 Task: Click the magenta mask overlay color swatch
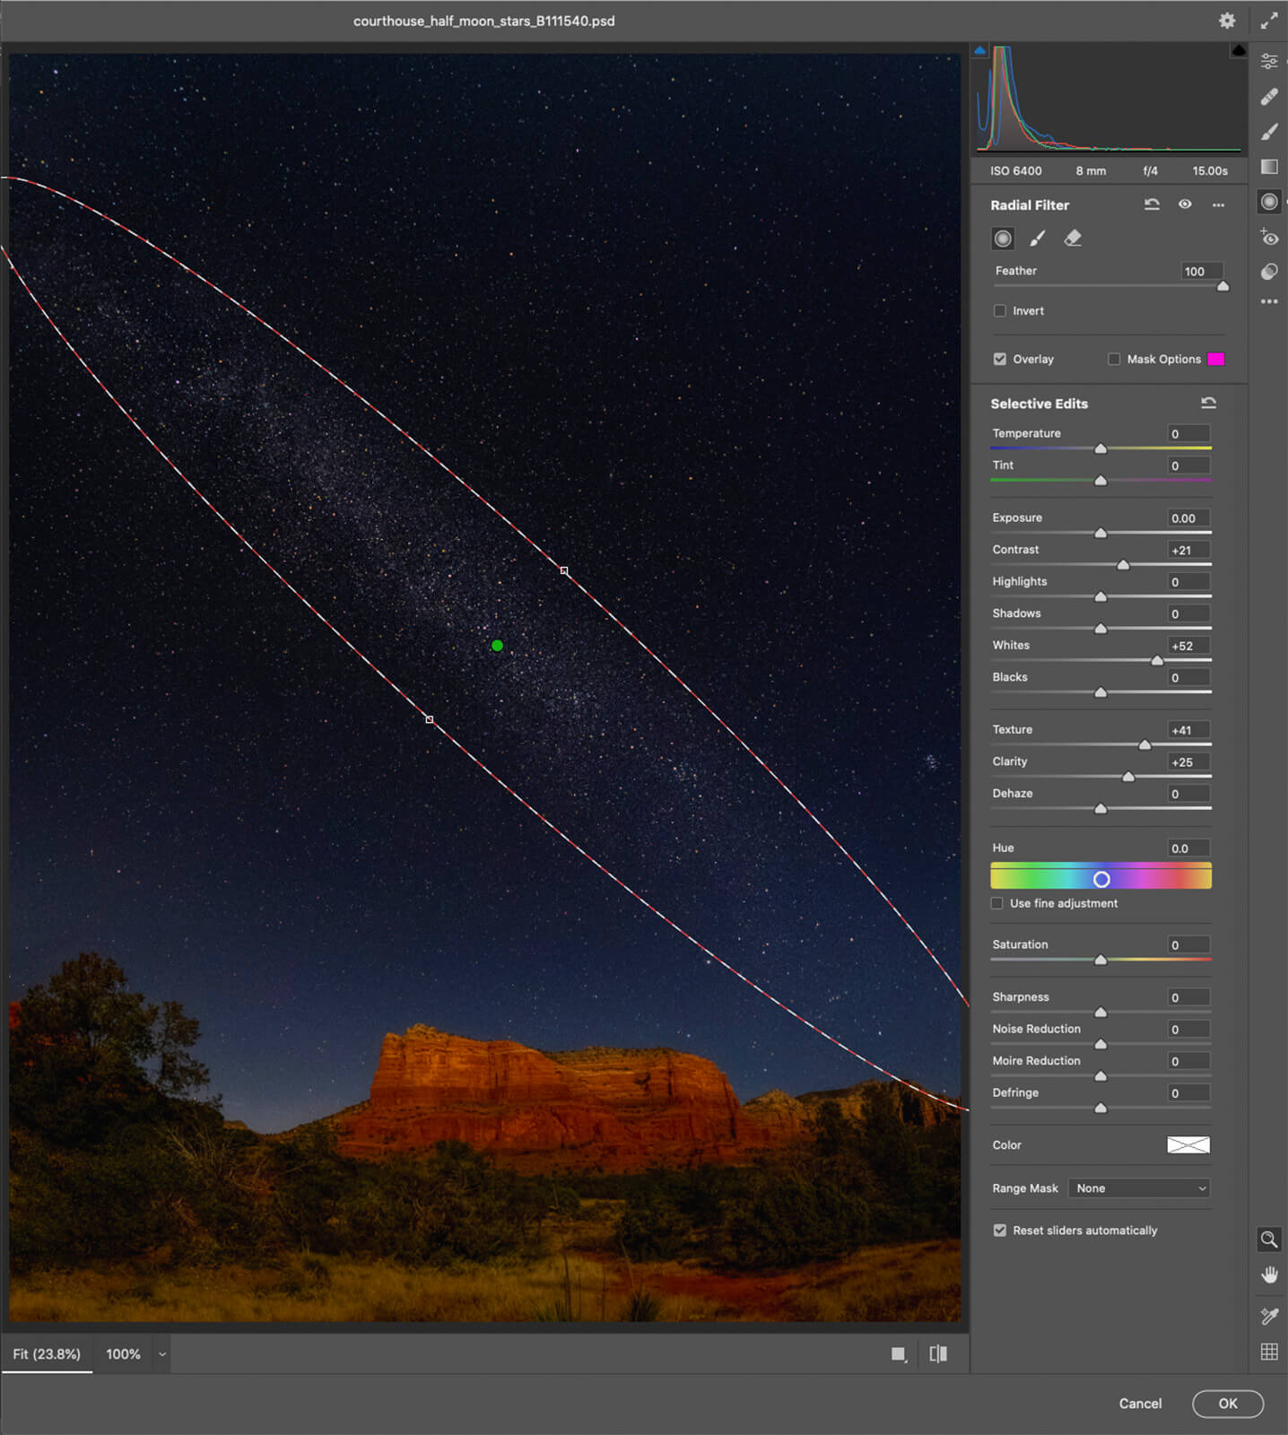[x=1215, y=360]
